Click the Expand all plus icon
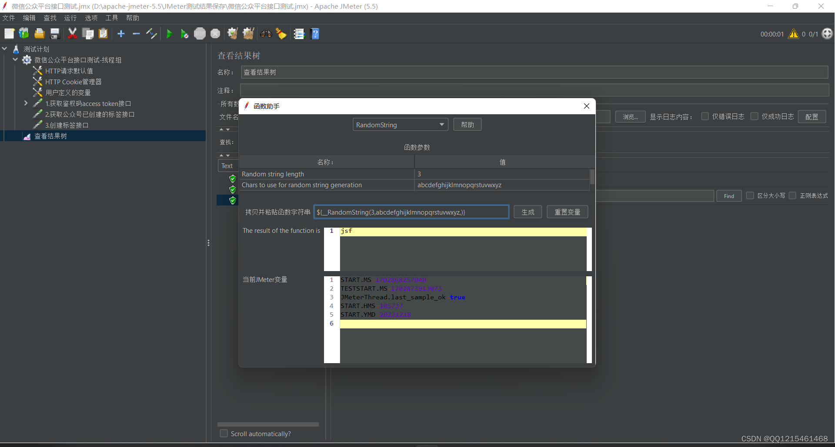This screenshot has height=447, width=835. (121, 33)
